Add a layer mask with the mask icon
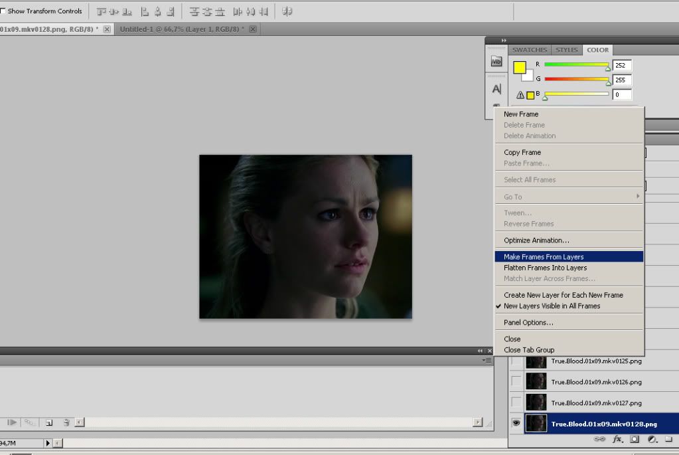 (635, 439)
